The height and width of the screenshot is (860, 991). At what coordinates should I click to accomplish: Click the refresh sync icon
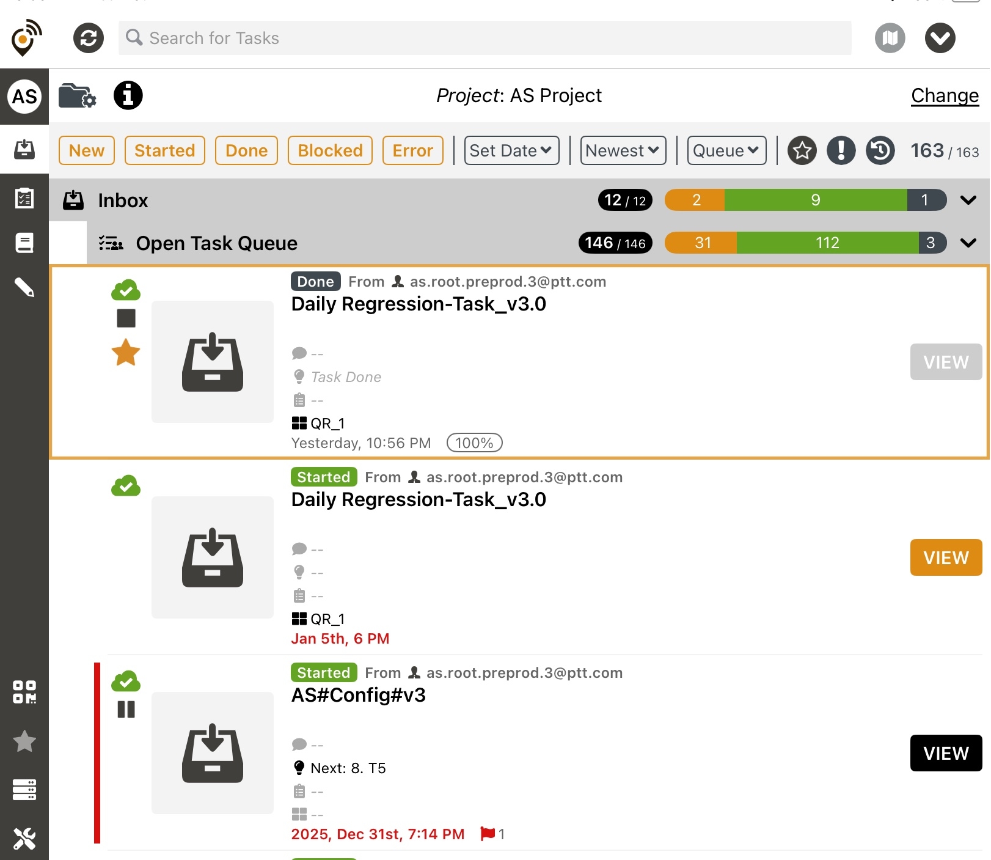pyautogui.click(x=89, y=38)
